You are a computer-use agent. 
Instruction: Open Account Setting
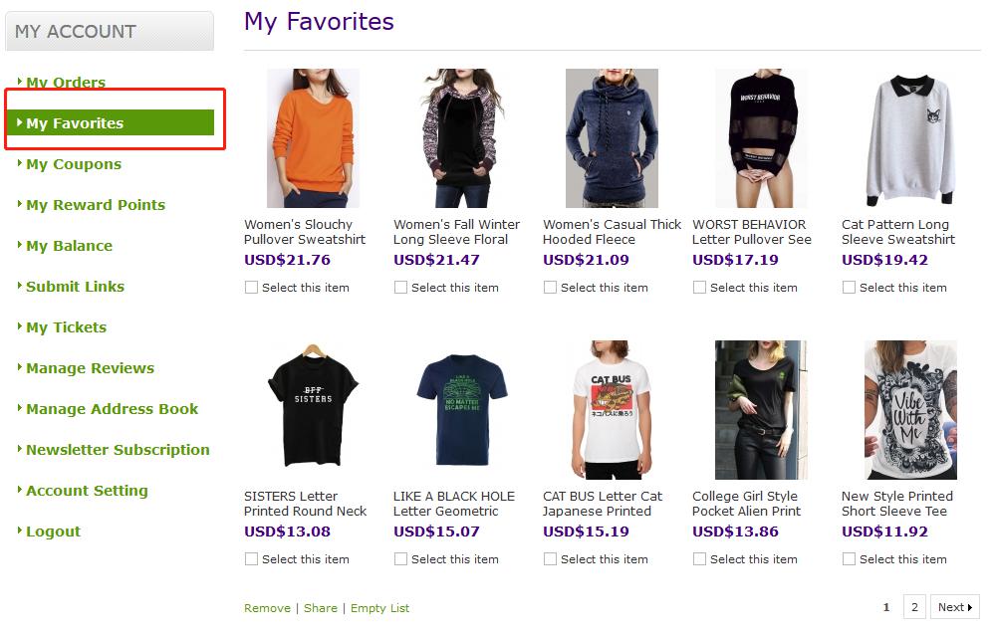click(87, 491)
